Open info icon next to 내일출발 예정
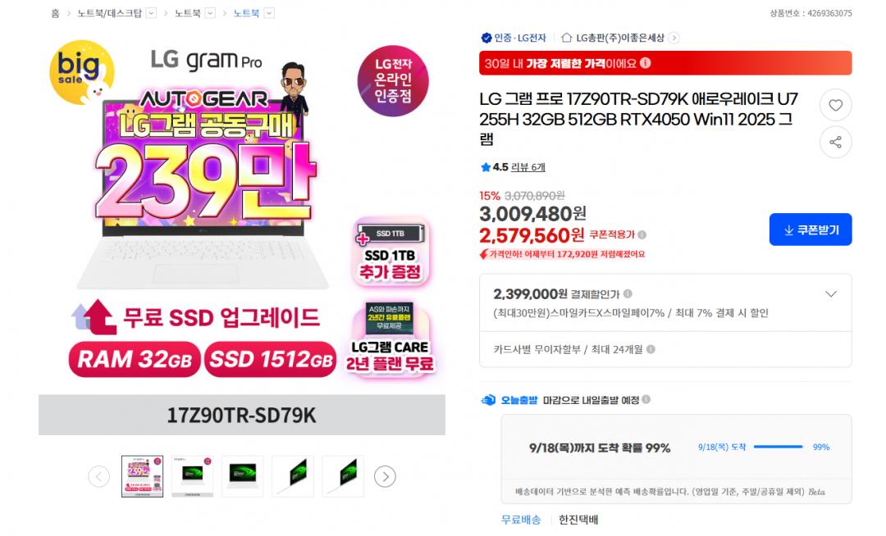The image size is (886, 536). click(646, 399)
